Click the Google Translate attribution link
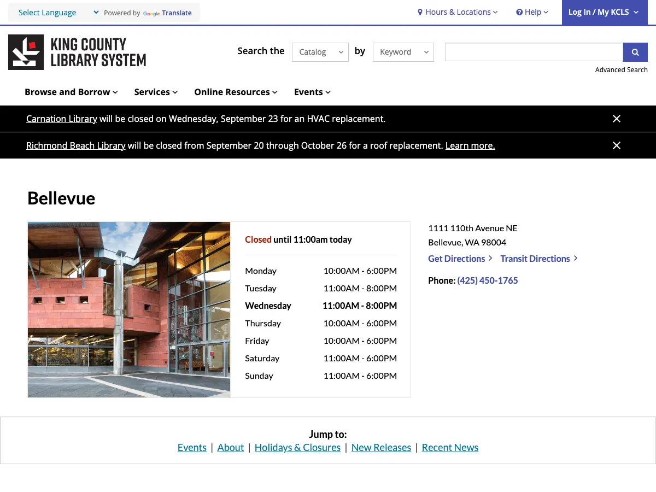656x492 pixels. point(167,13)
